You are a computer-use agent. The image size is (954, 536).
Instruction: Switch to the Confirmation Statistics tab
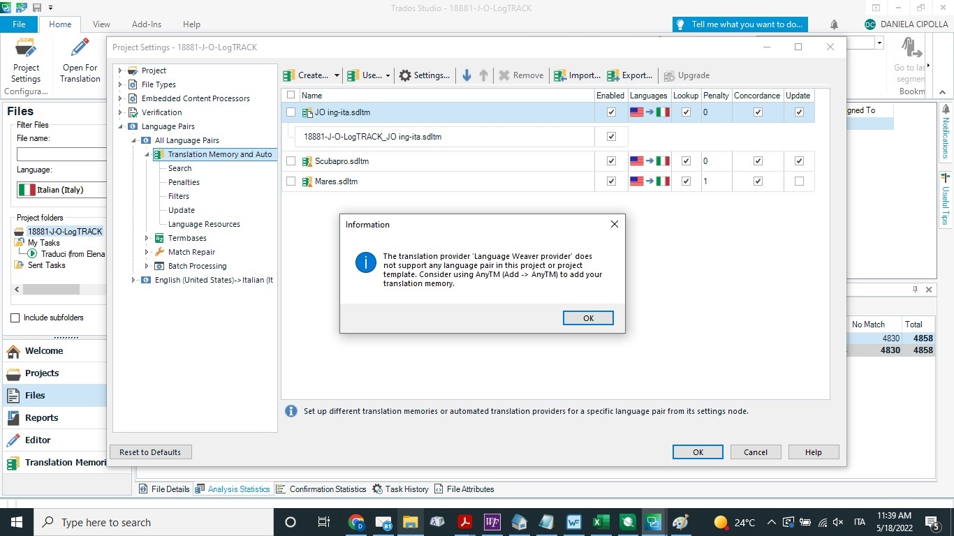tap(321, 489)
